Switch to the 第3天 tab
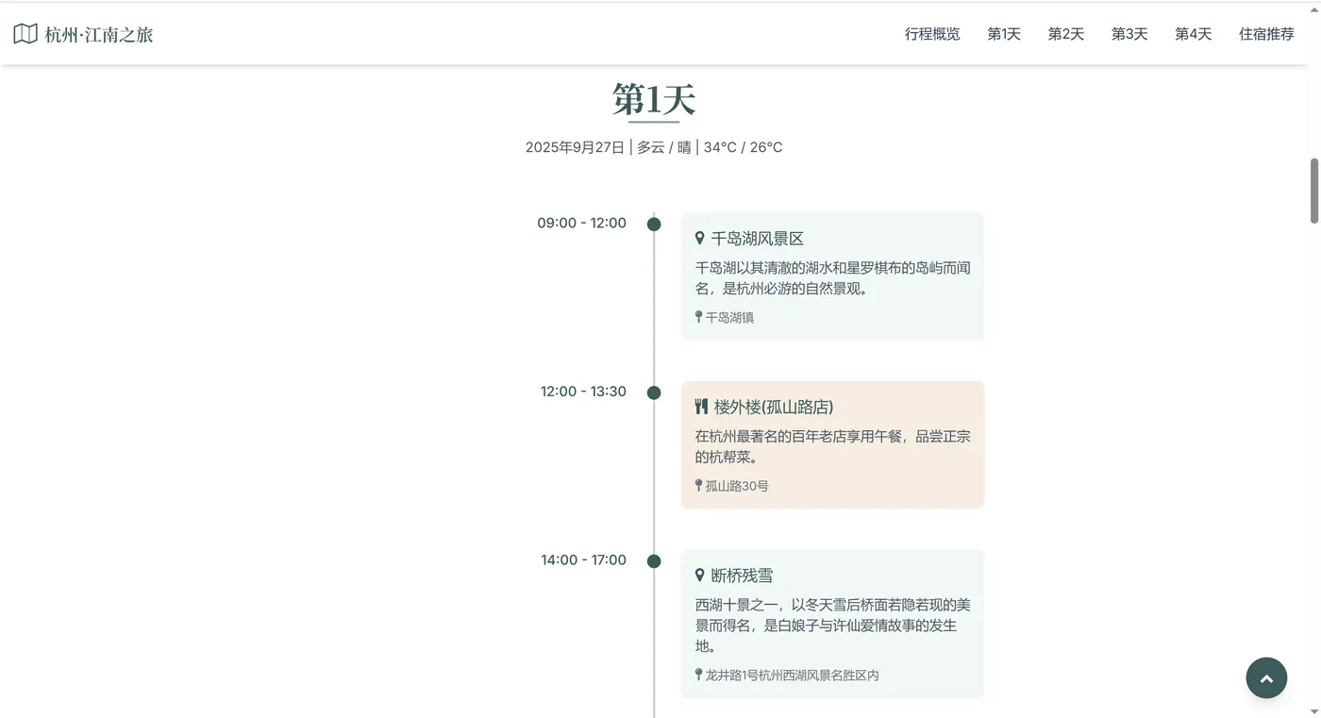Image resolution: width=1321 pixels, height=718 pixels. [1129, 33]
